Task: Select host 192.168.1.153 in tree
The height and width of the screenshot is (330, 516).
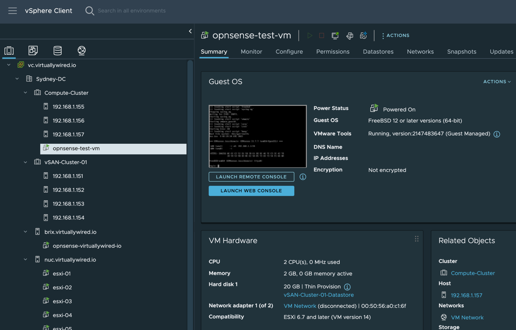Action: pos(68,204)
